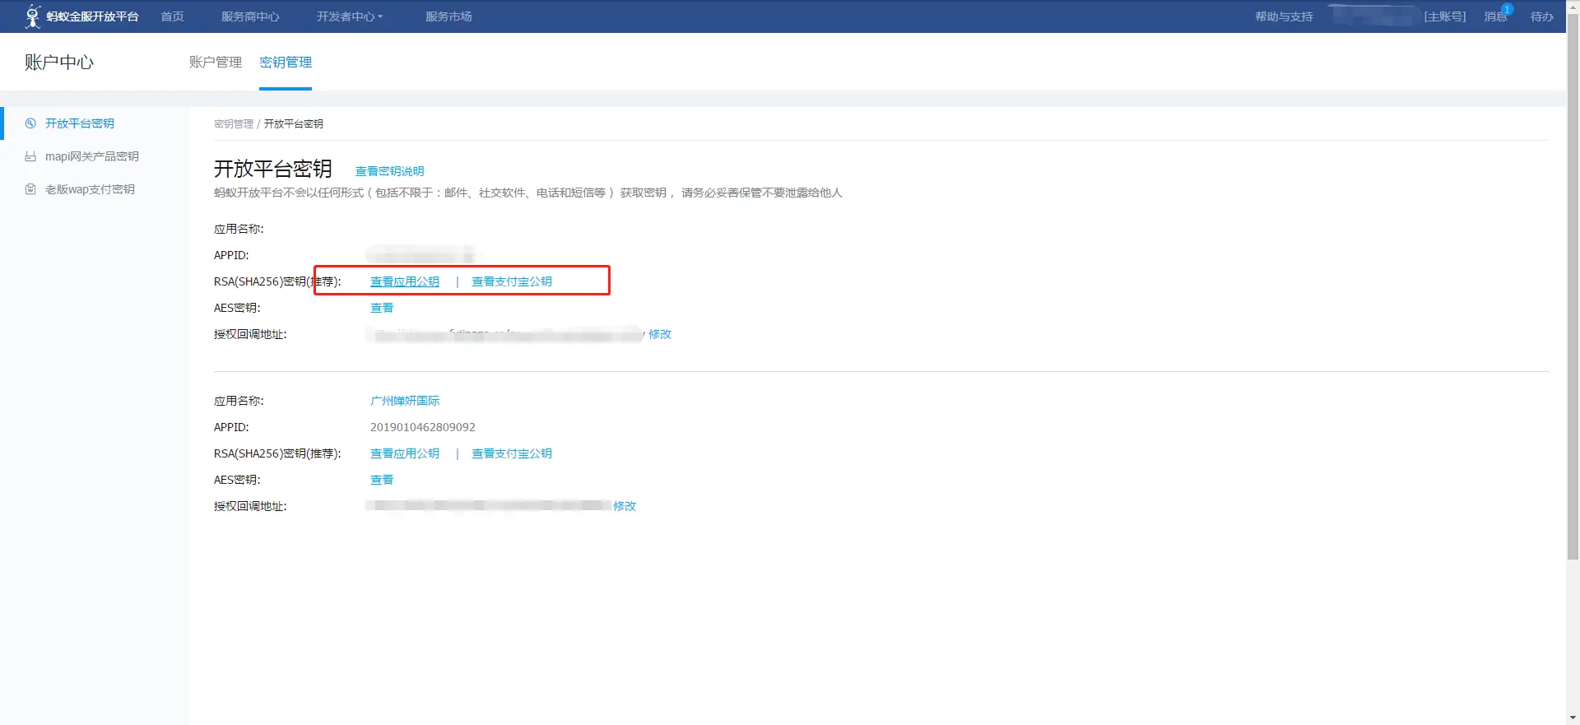
Task: Click 查看支付宝公钥 for 广州婵妍国际
Action: pos(512,453)
